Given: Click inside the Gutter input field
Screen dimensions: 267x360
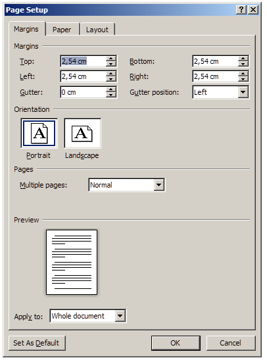Looking at the screenshot, I should pyautogui.click(x=84, y=92).
